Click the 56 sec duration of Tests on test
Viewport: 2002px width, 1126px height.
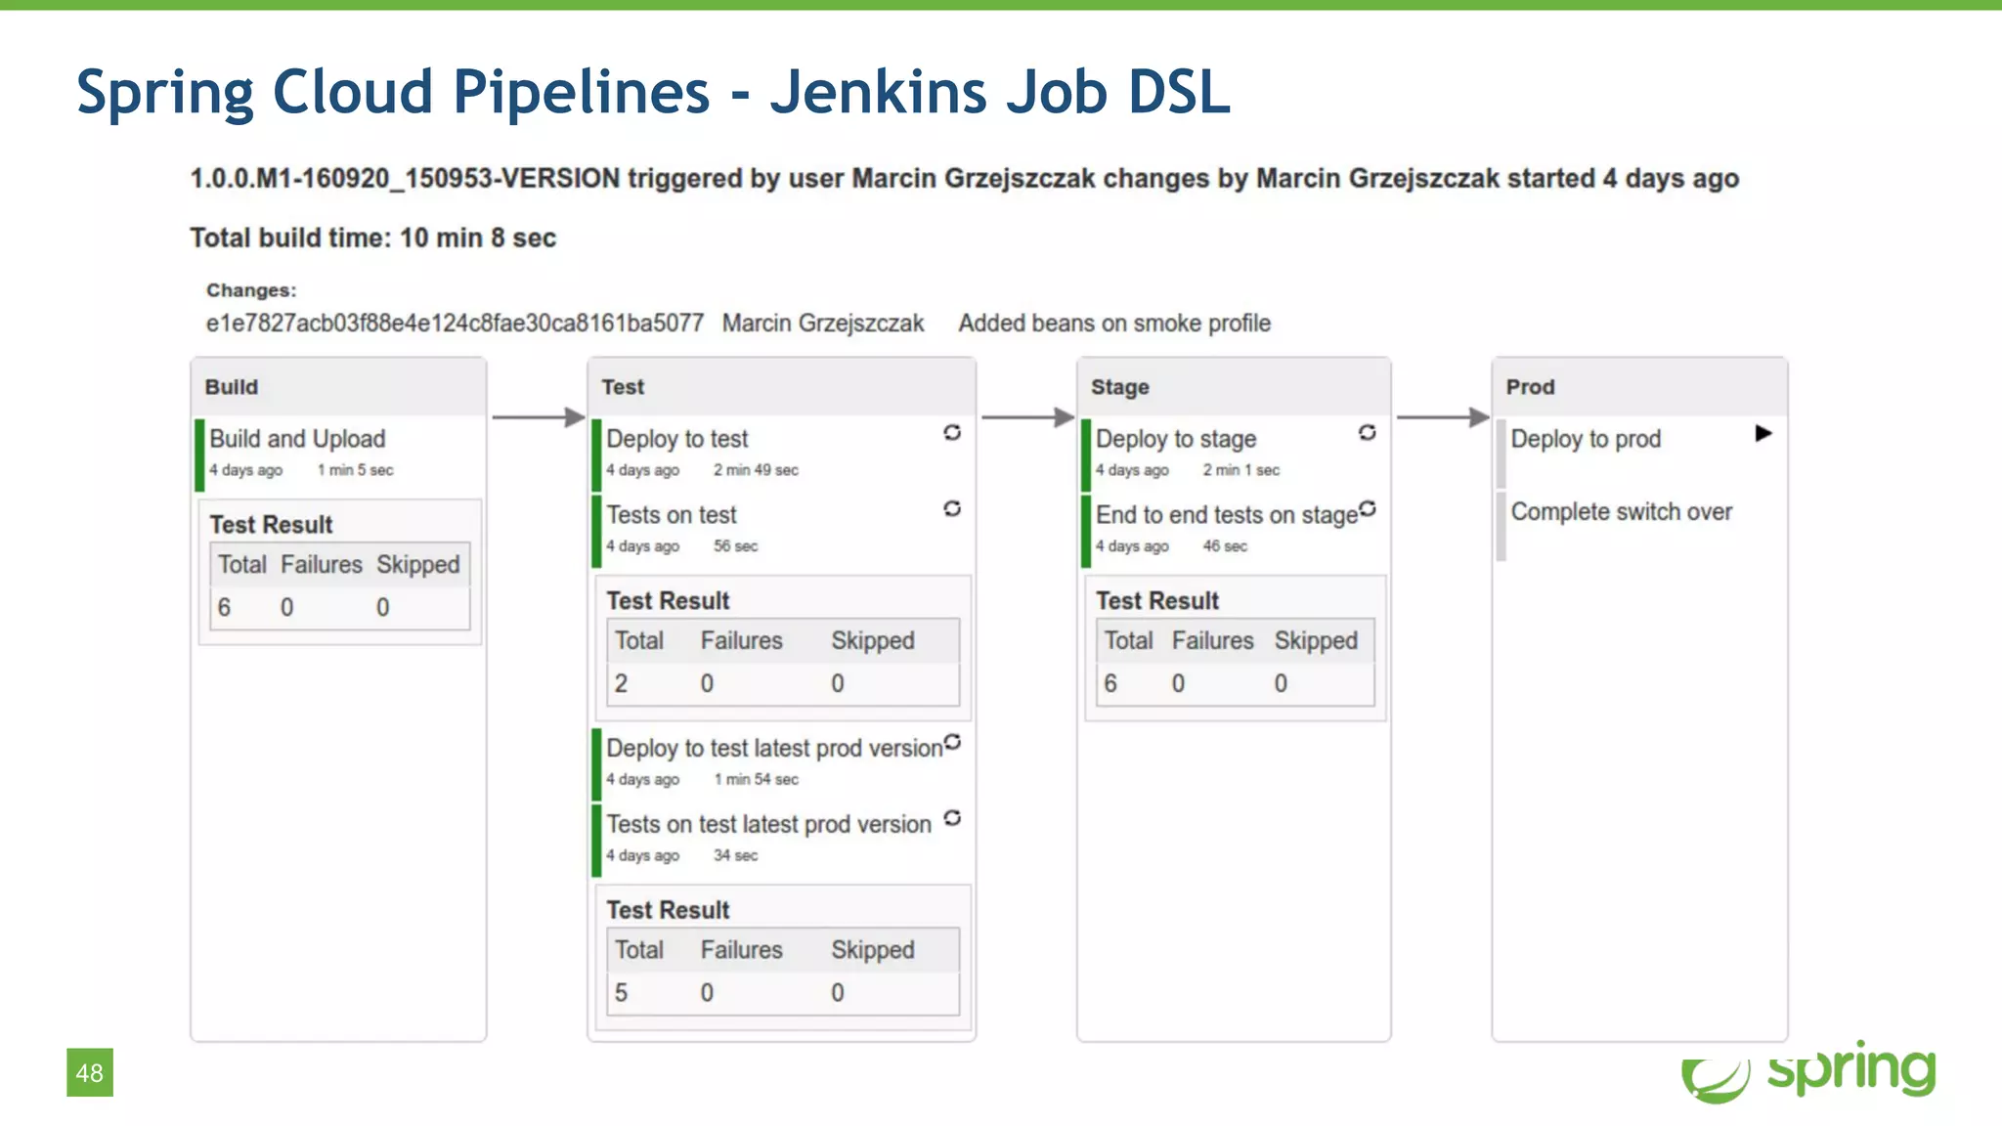735,546
